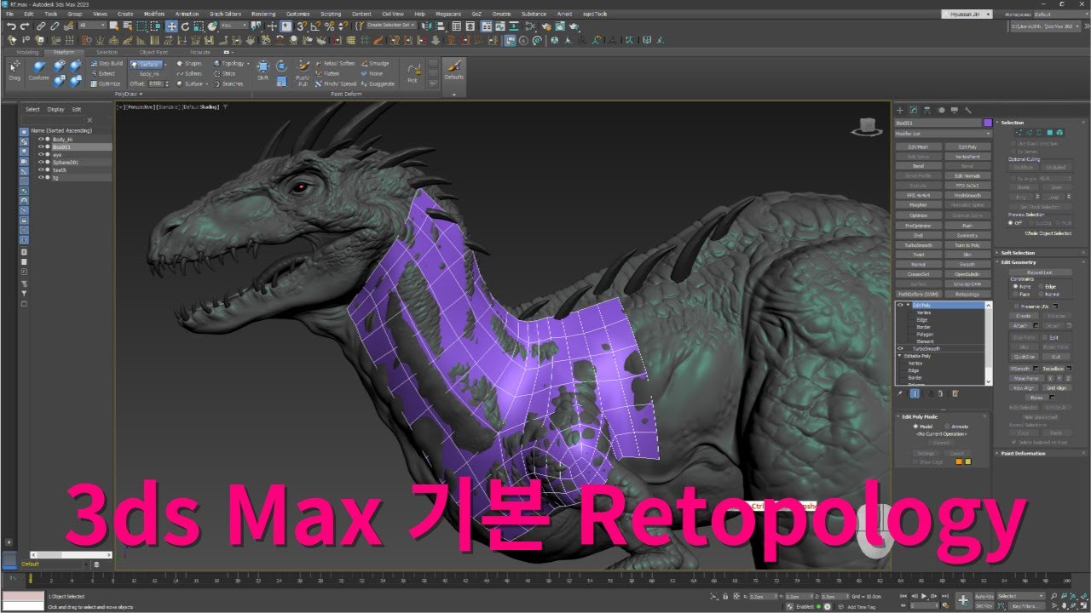This screenshot has width=1091, height=613.
Task: Select the Relax/Soften brush
Action: point(335,64)
